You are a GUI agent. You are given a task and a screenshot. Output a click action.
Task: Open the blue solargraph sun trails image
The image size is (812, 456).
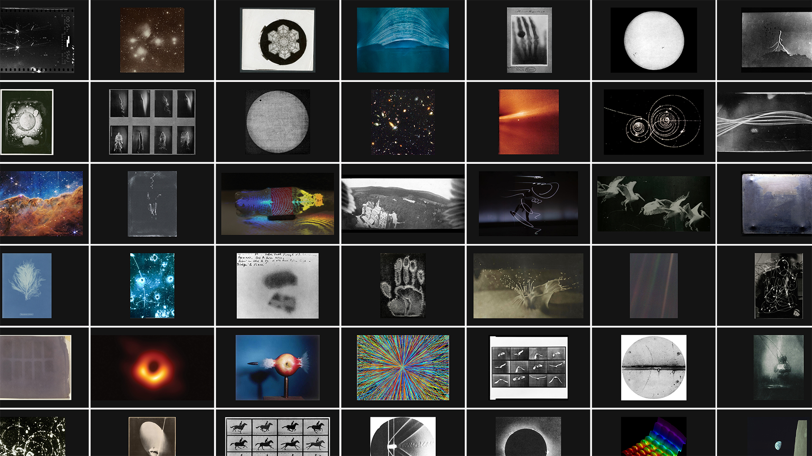tap(403, 40)
